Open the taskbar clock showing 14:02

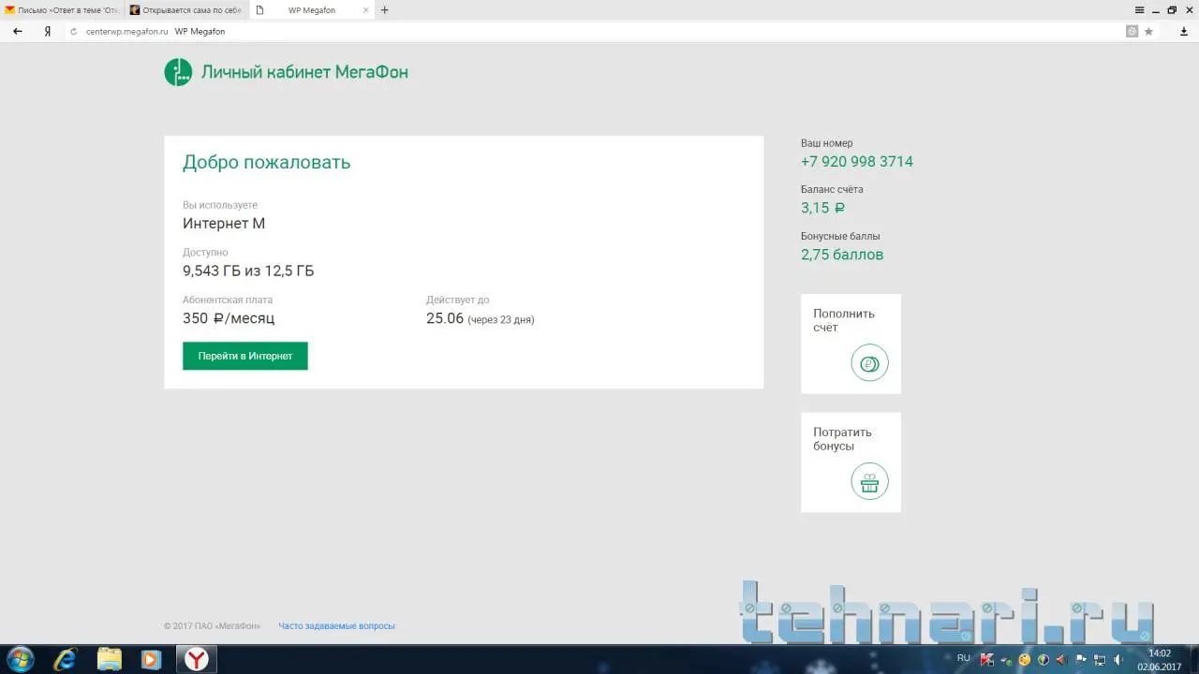[1160, 660]
